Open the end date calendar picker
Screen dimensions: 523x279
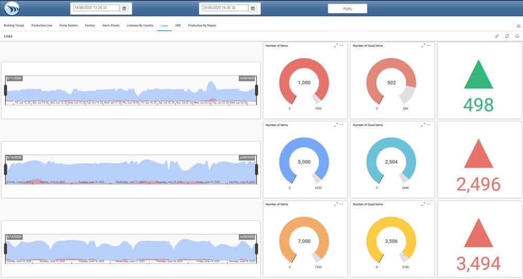click(253, 8)
